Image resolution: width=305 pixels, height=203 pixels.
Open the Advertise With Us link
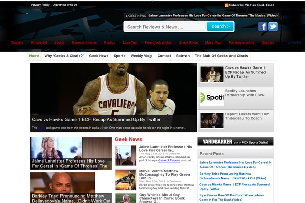(66, 5)
